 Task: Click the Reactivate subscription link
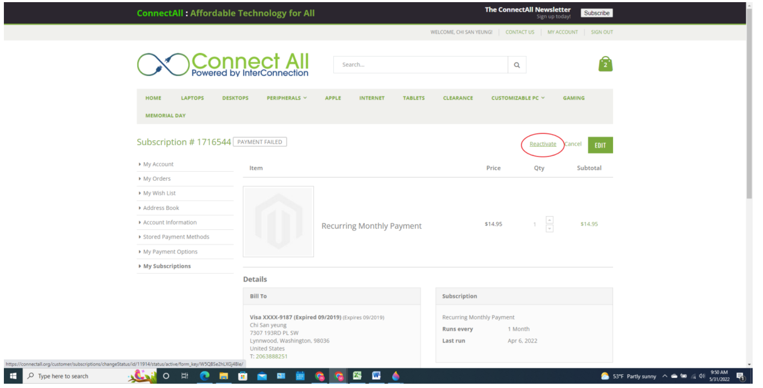543,144
